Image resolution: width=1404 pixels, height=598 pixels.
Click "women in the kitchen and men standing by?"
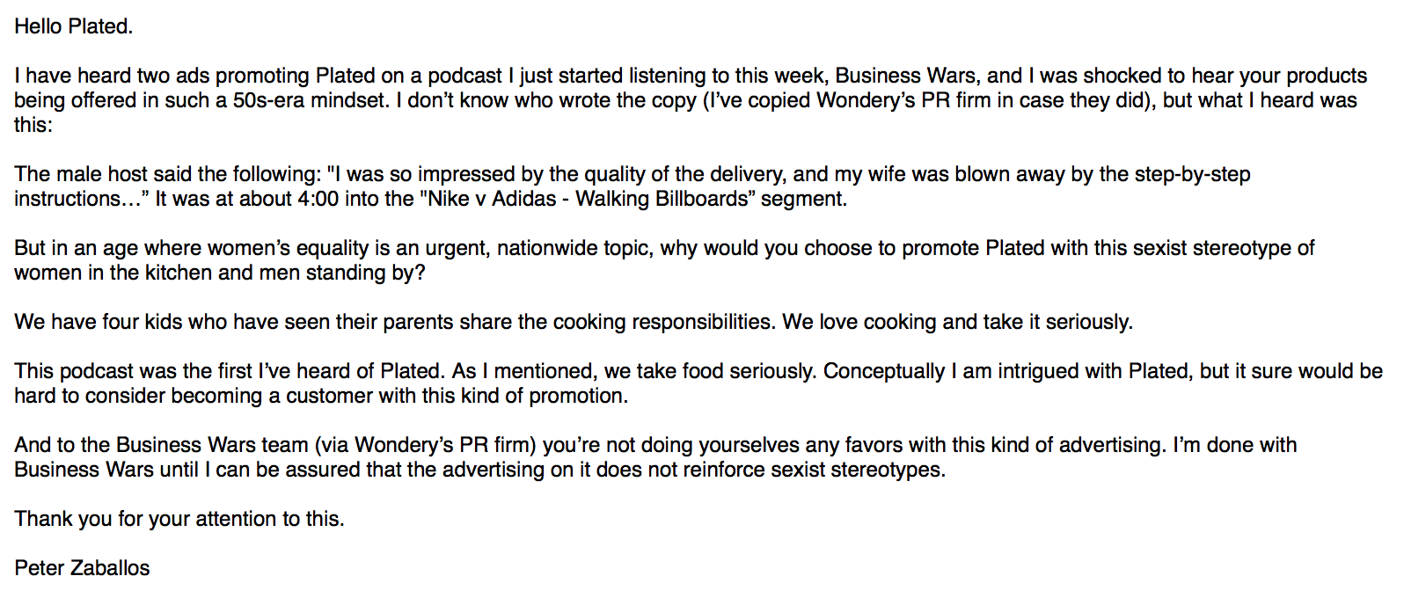pos(219,273)
